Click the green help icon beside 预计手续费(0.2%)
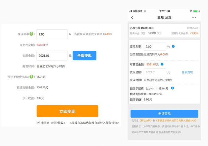The image size is (208, 146). pyautogui.click(x=31, y=77)
